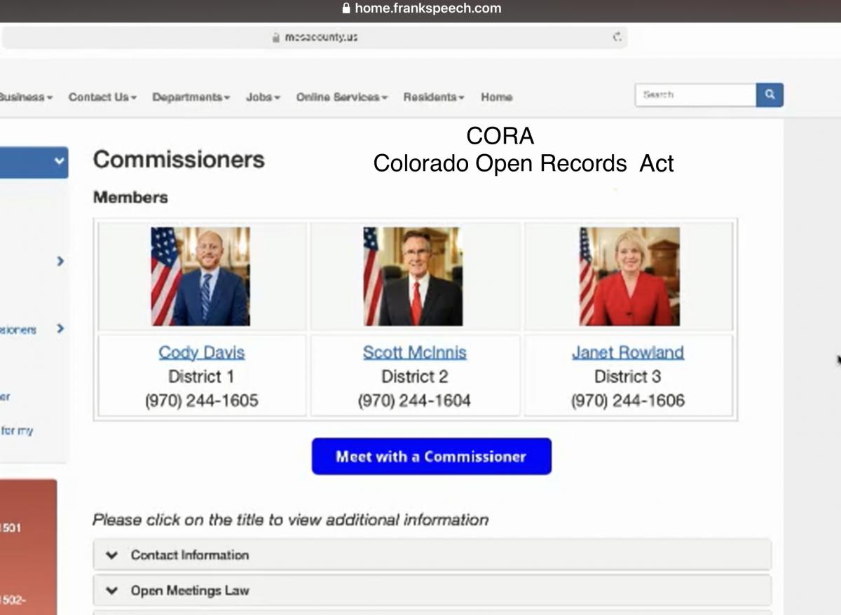Go to the Home nav link
The height and width of the screenshot is (615, 841).
coord(496,97)
